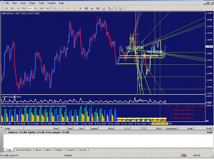Viewport: 214px width, 160px height.
Task: Switch to the Mailbox tab
Action: coord(59,150)
